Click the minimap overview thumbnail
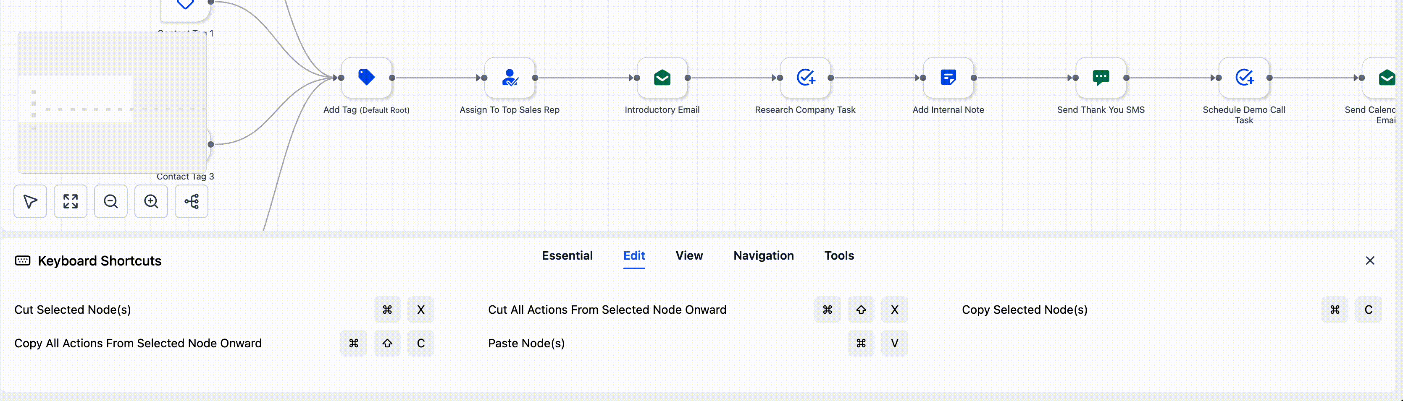The height and width of the screenshot is (401, 1403). [112, 102]
